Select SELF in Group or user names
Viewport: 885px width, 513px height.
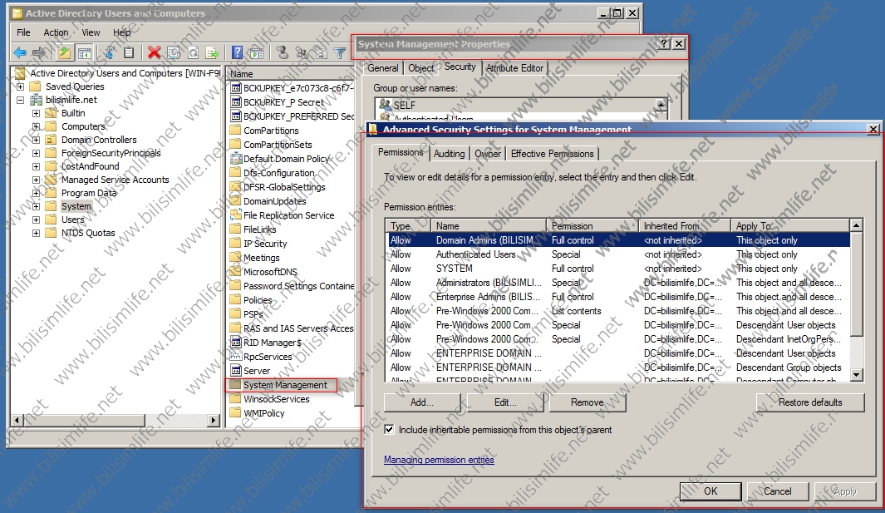point(404,105)
